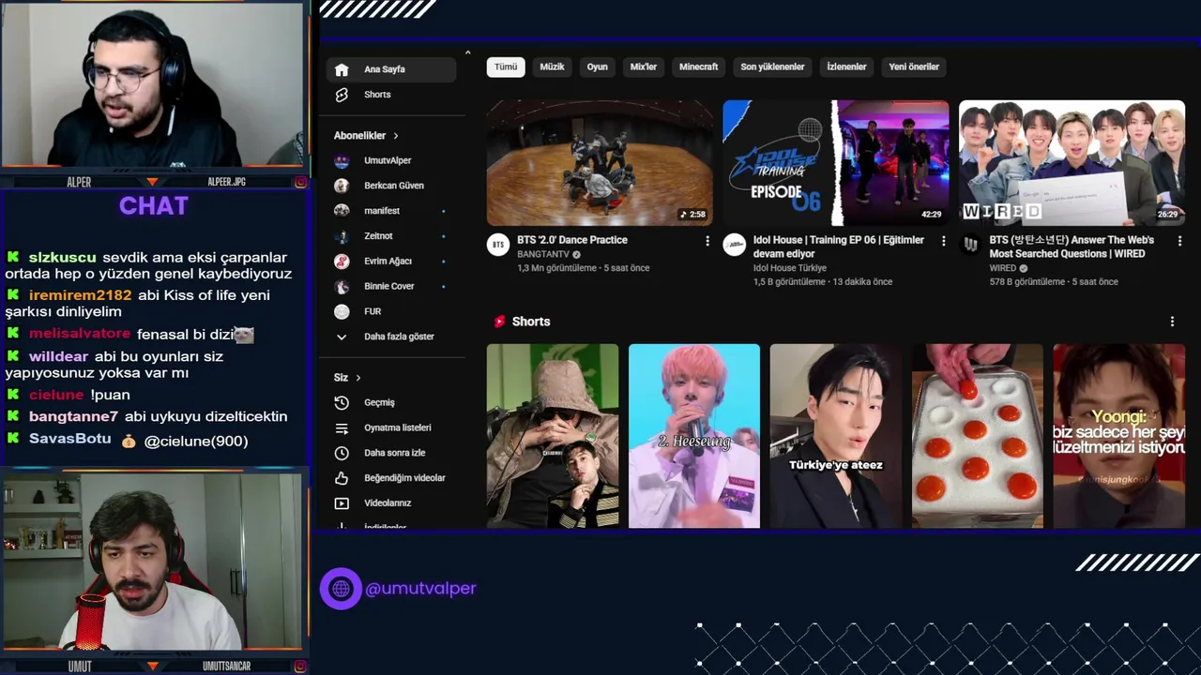This screenshot has height=675, width=1201.
Task: Open the 'Yoongi:' Short thumbnail
Action: click(x=1119, y=436)
